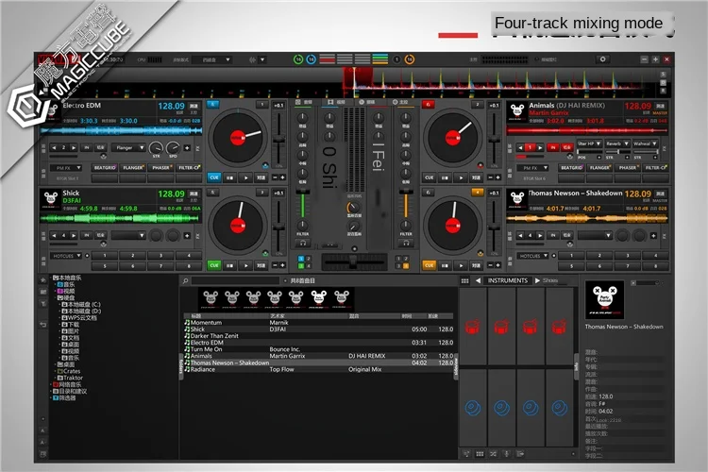Trigger the PHASER pad on Animals deck
Viewport: 708px width, 472px height.
[628, 168]
